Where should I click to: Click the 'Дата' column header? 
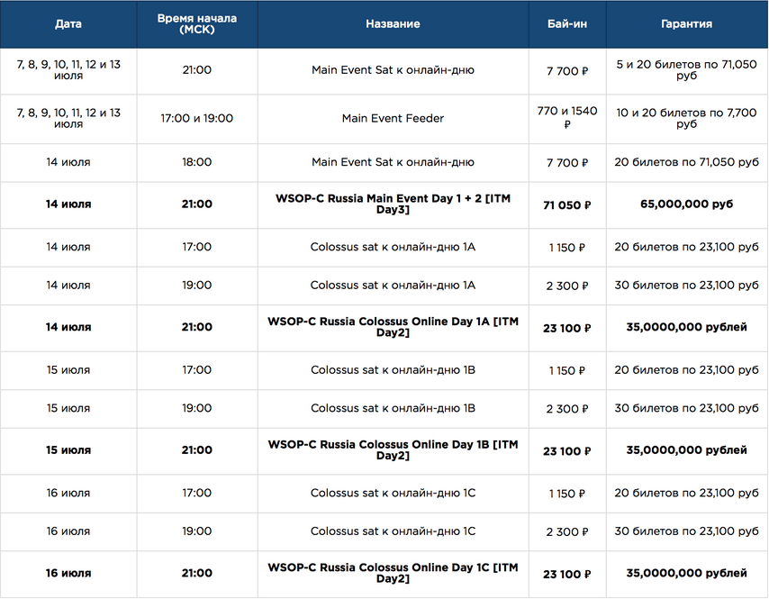click(68, 24)
